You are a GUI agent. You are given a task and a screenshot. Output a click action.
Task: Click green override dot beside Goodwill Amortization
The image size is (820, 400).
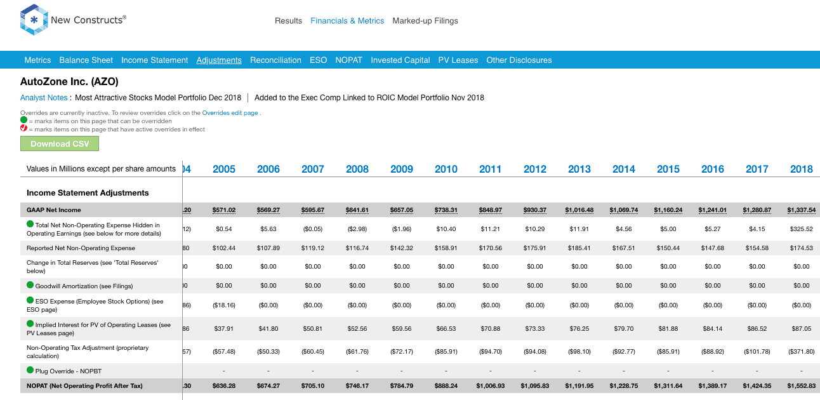coord(30,285)
